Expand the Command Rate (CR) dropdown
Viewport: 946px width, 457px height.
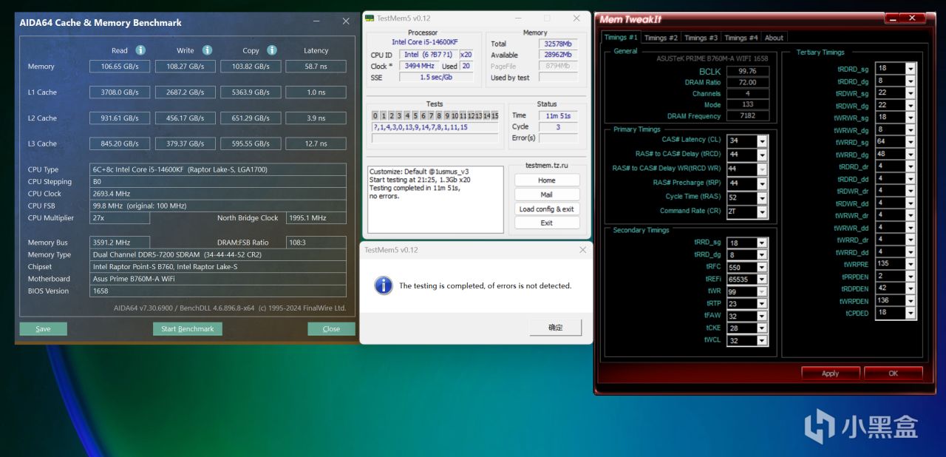pyautogui.click(x=762, y=211)
